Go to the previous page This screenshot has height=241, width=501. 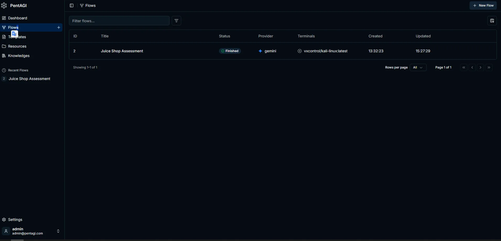tap(472, 67)
